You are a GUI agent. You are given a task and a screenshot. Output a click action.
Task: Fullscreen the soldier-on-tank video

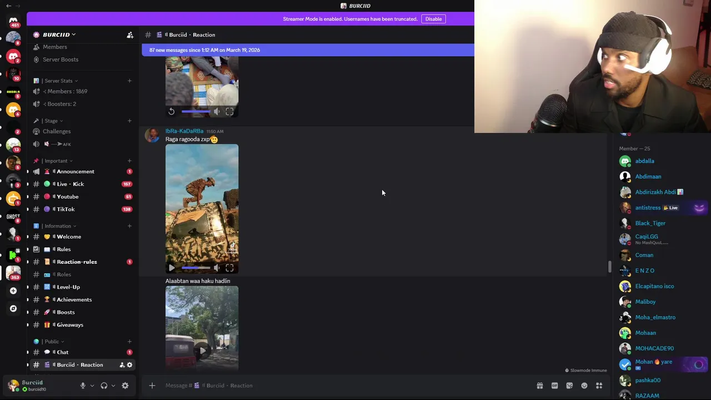pyautogui.click(x=229, y=268)
